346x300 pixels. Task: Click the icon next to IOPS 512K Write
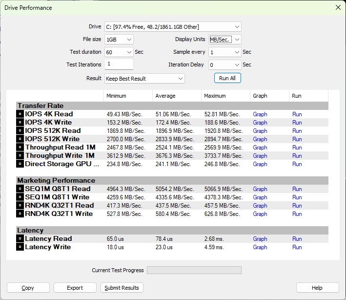pyautogui.click(x=20, y=139)
